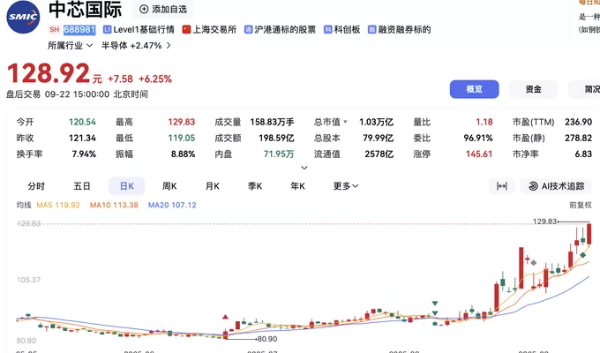The image size is (600, 353).
Task: Click the +6.25% change value
Action: click(x=155, y=79)
